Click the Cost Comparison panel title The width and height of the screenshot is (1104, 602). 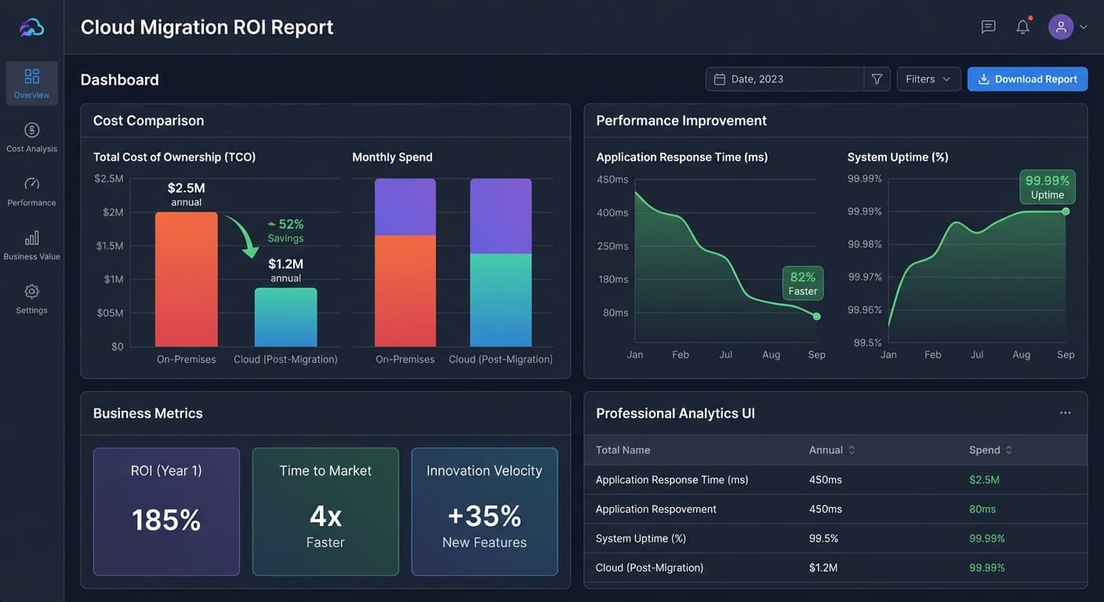148,121
